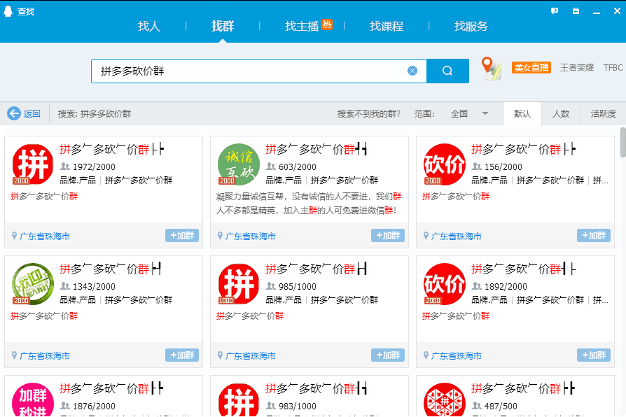Open the pink 加群秒进 group avatar
Image resolution: width=626 pixels, height=417 pixels.
pos(33,400)
